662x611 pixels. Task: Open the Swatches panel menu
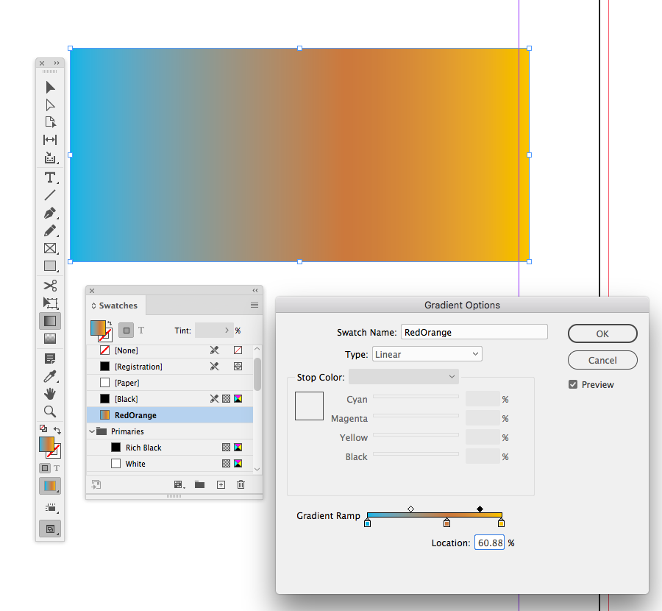[x=255, y=305]
